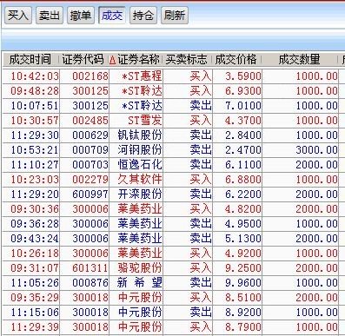
Task: Click the 买入 (Buy) button
Action: pos(18,16)
